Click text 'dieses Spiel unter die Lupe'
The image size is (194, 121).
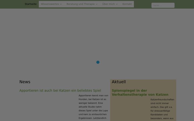[93, 111]
